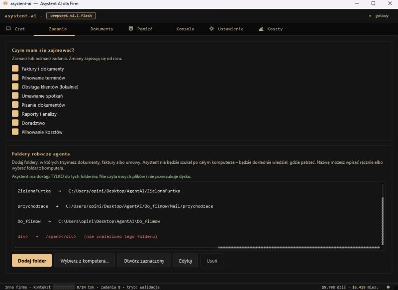This screenshot has width=398, height=290.
Task: Click the Otwórz zaznaczony button
Action: point(144,261)
